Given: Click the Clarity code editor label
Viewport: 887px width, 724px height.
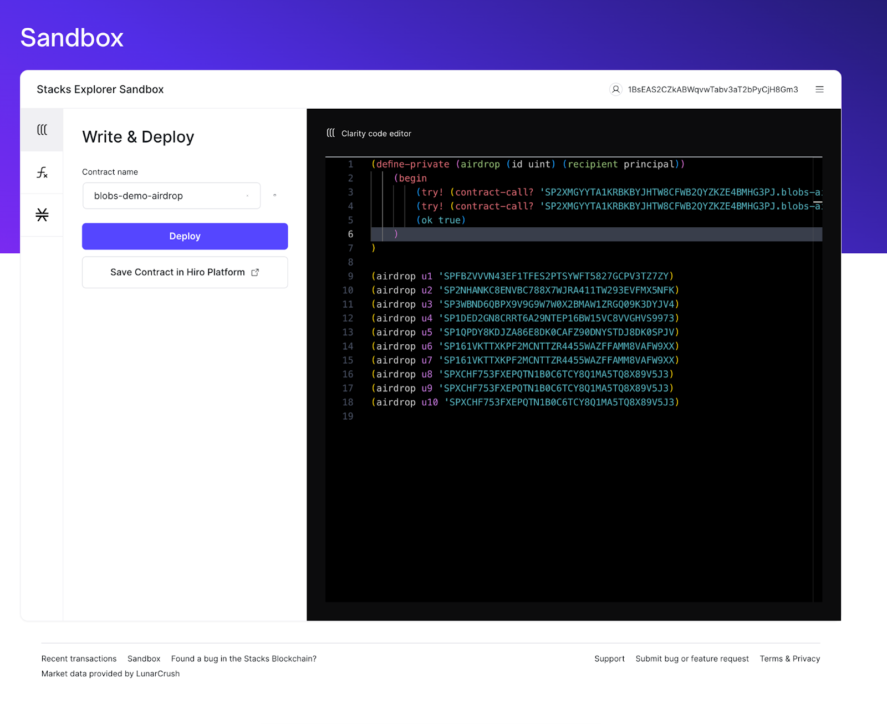Looking at the screenshot, I should (376, 134).
